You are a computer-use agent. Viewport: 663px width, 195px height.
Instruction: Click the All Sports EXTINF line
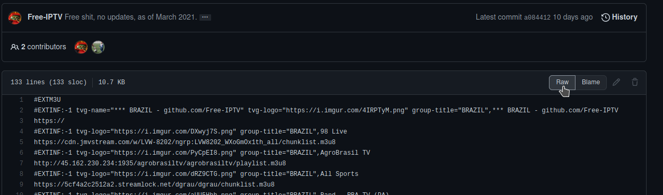pyautogui.click(x=196, y=174)
